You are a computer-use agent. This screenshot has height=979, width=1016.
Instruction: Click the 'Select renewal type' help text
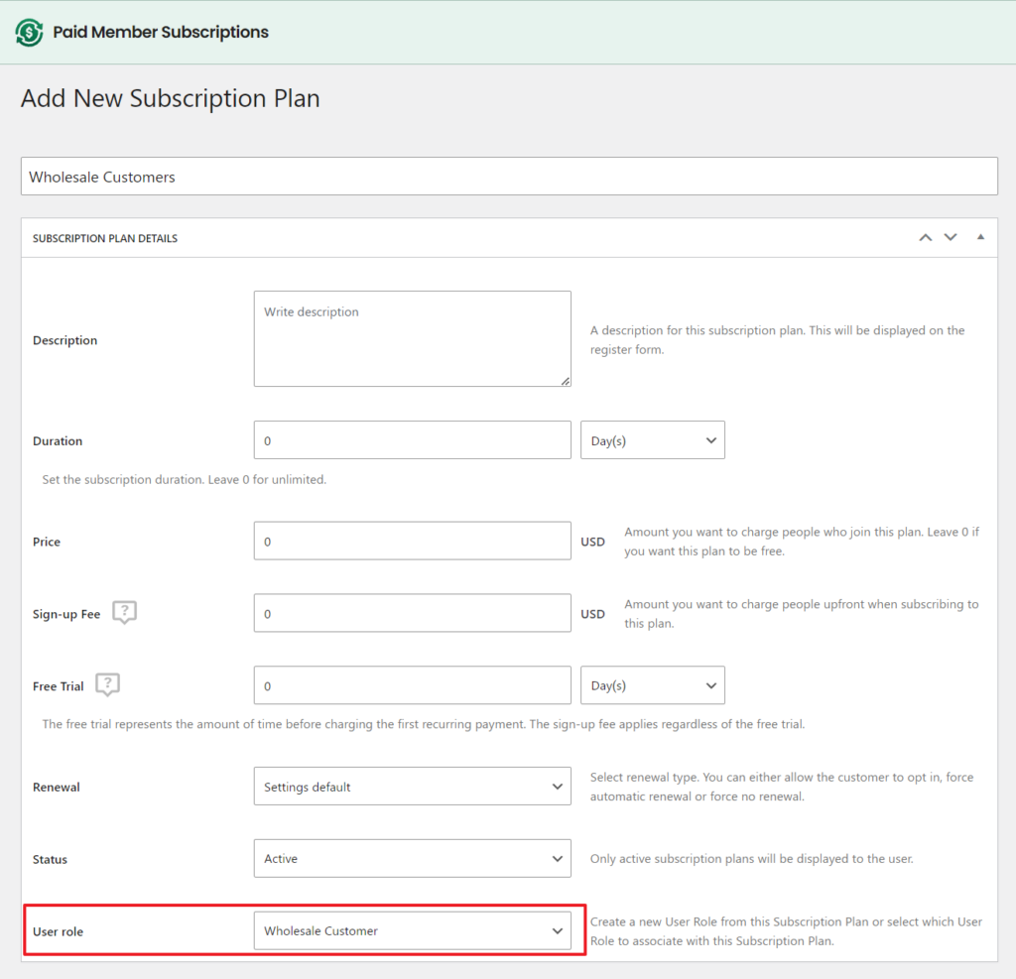tap(782, 787)
